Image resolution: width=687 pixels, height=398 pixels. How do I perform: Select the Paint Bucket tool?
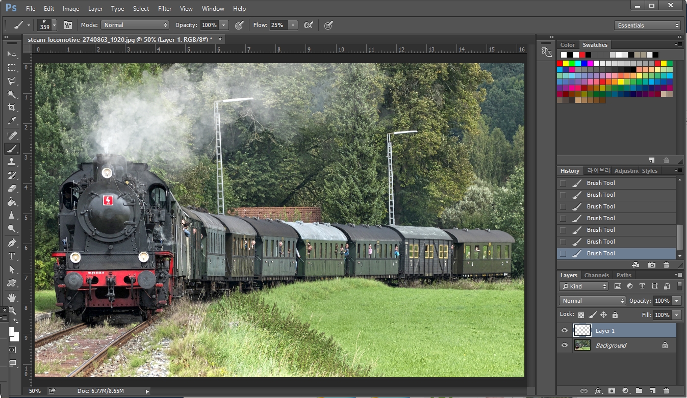coord(12,202)
